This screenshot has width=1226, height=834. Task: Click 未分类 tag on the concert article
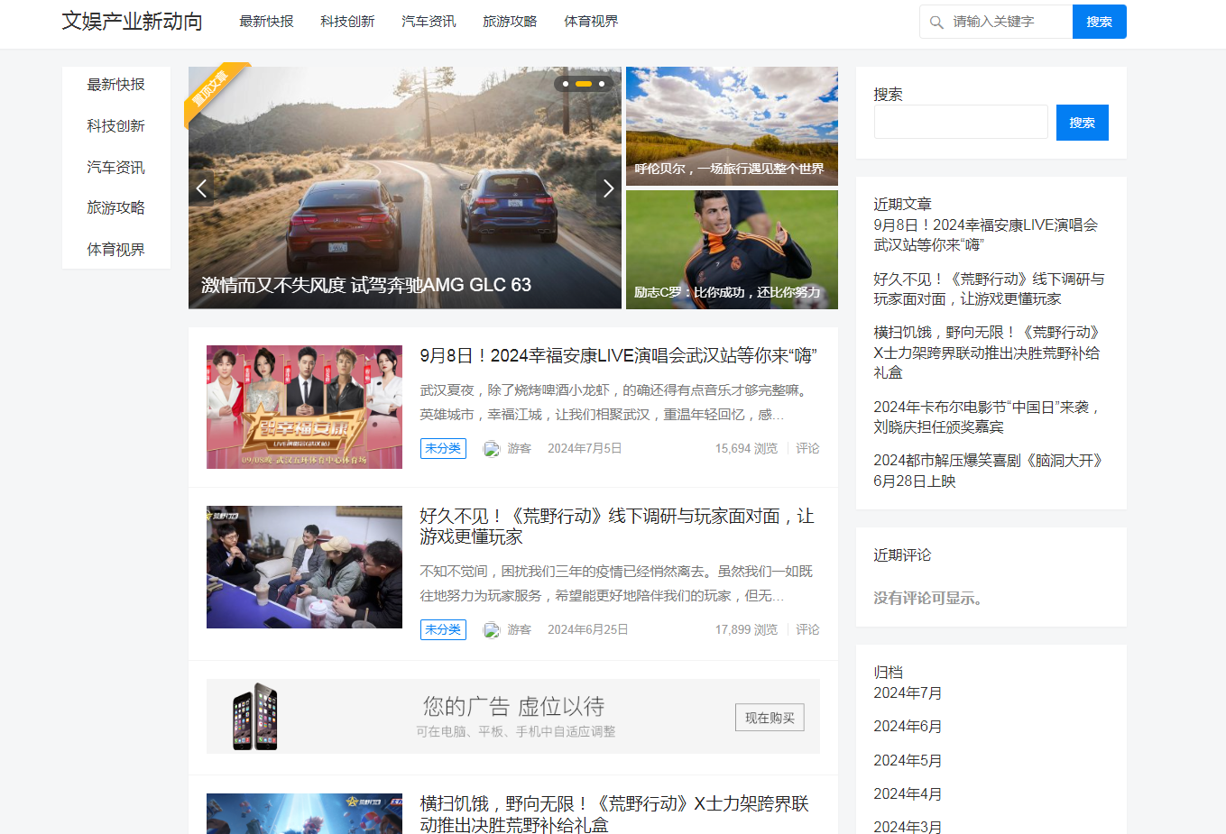443,449
